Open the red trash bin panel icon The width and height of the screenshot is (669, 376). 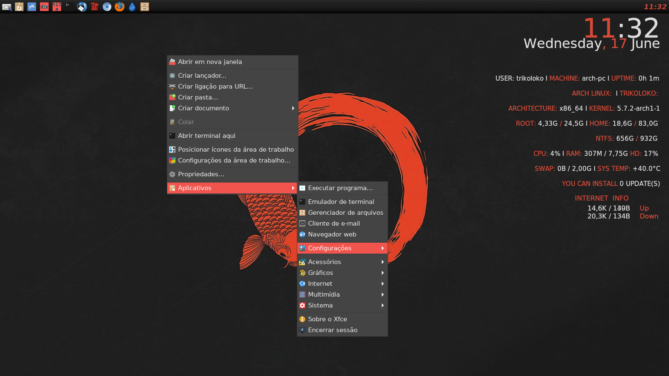tap(94, 7)
